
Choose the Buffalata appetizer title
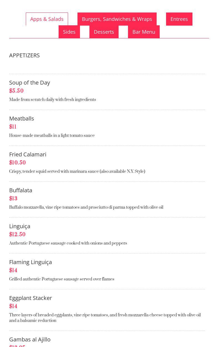21,190
